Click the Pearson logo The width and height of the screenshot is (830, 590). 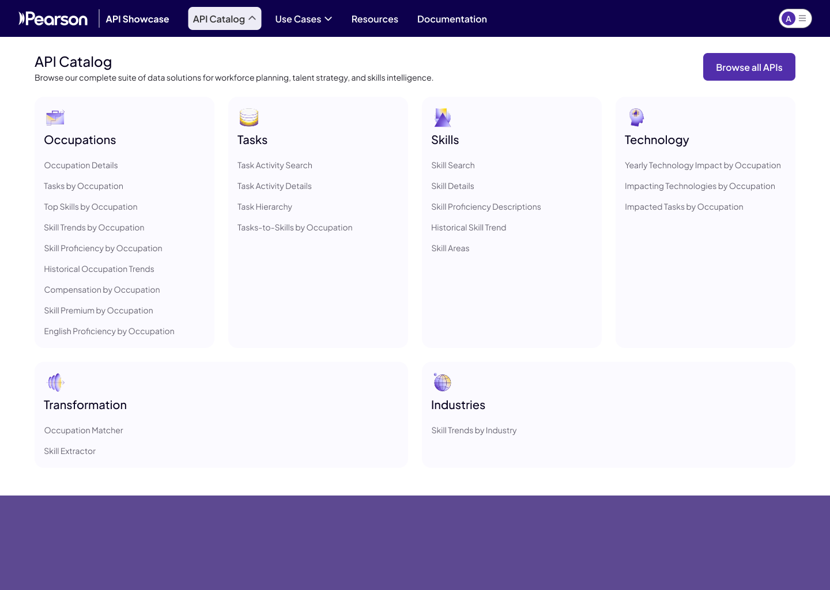tap(53, 19)
